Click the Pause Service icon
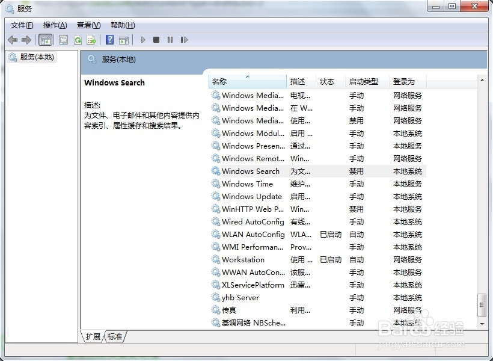 click(170, 40)
